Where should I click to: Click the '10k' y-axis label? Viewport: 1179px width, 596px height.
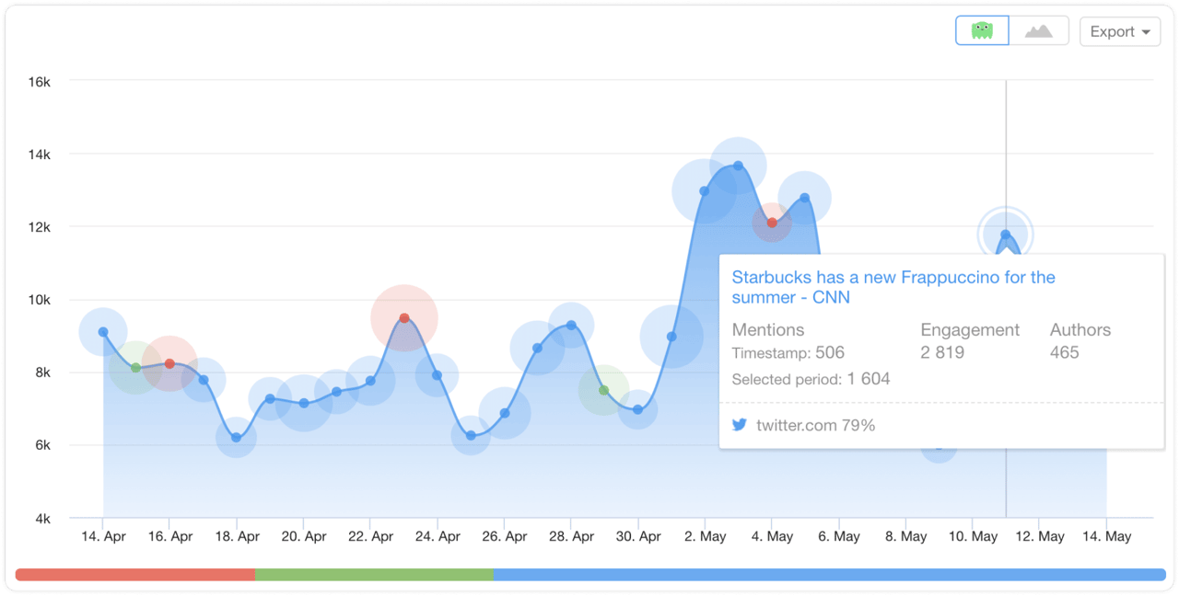pos(39,300)
